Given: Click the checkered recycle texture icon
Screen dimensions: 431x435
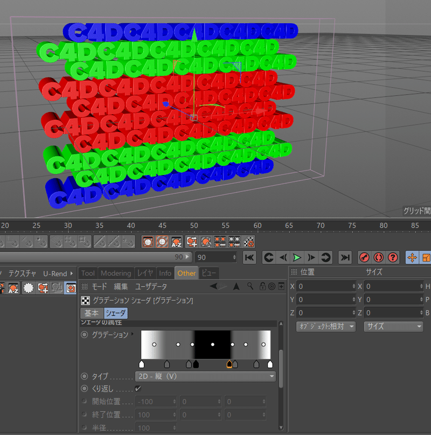Looking at the screenshot, I should [x=249, y=242].
